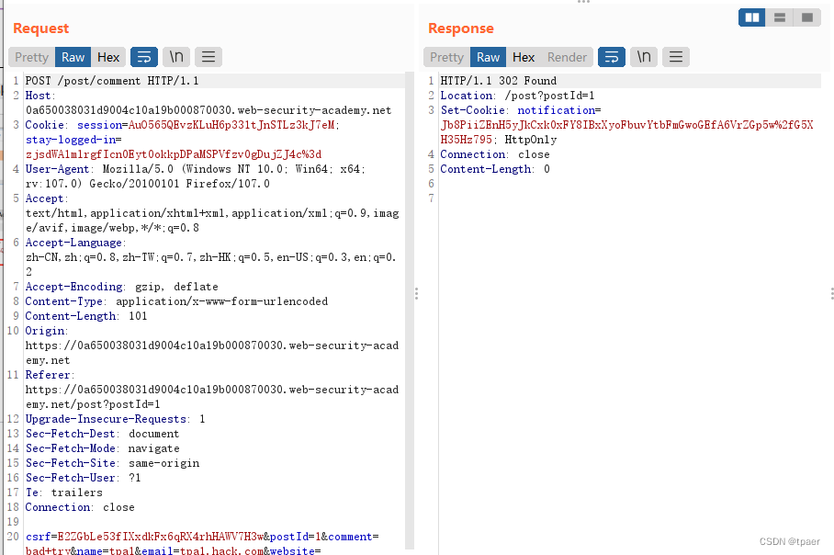Image resolution: width=834 pixels, height=555 pixels.
Task: Click the 'Sec-Fetch-Site' header line
Action: click(112, 463)
